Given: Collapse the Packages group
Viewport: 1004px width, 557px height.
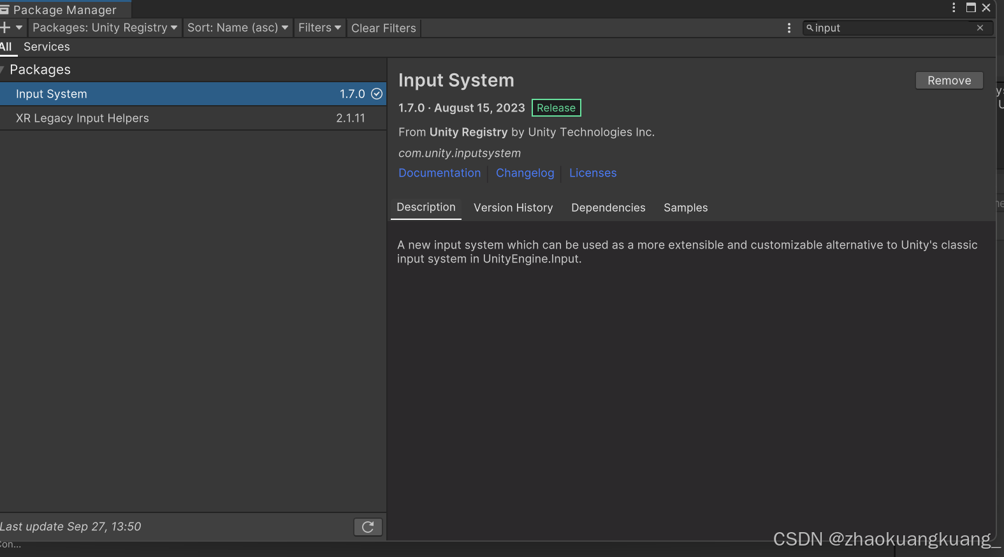Looking at the screenshot, I should pyautogui.click(x=3, y=69).
